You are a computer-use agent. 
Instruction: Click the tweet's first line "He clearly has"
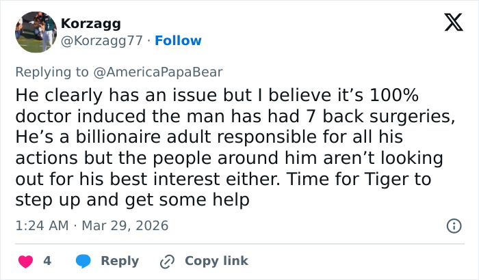(x=71, y=94)
